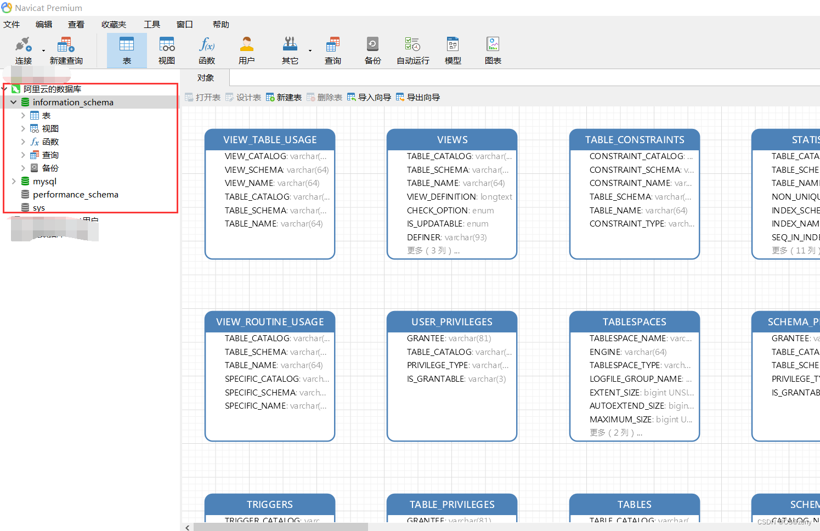
Task: Open the 连接 connection tool
Action: 24,50
